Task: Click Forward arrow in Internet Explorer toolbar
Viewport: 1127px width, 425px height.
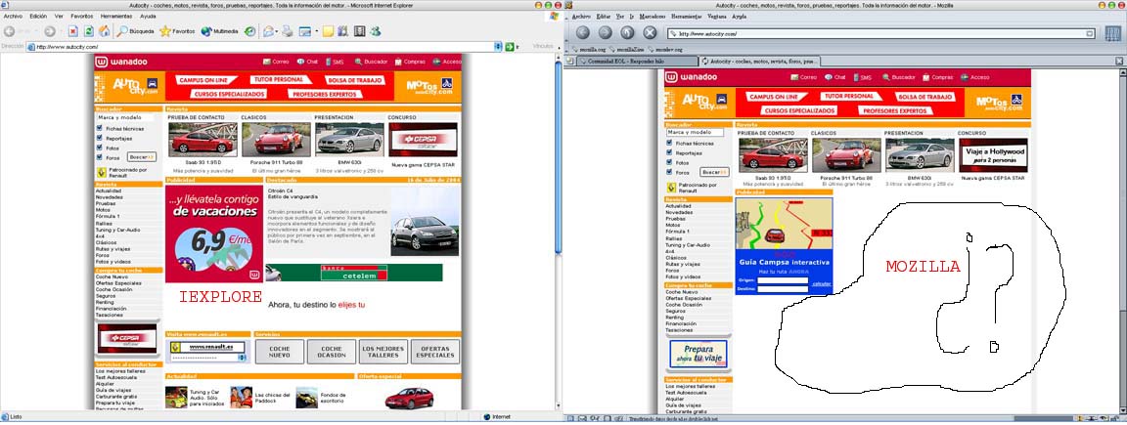Action: [x=49, y=31]
